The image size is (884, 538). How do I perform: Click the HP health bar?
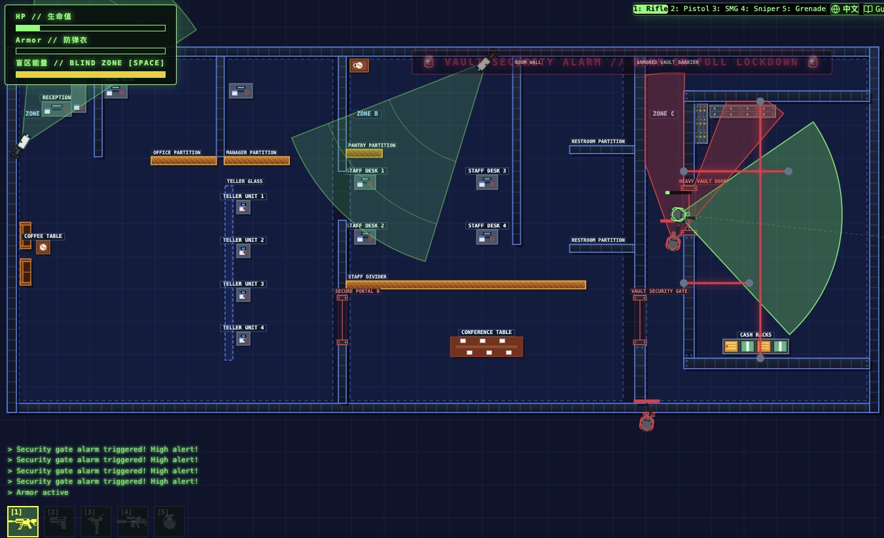click(x=90, y=28)
